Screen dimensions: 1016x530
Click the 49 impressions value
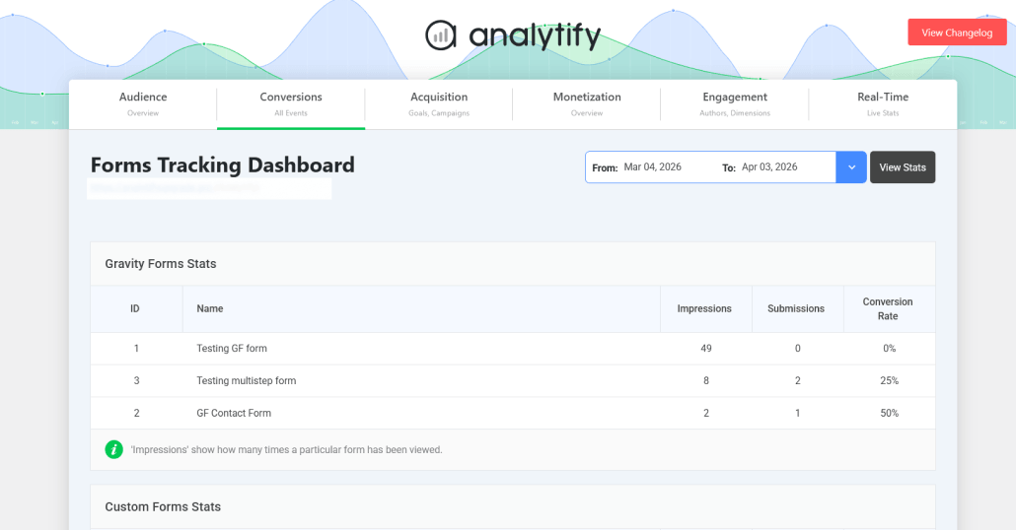pos(706,348)
